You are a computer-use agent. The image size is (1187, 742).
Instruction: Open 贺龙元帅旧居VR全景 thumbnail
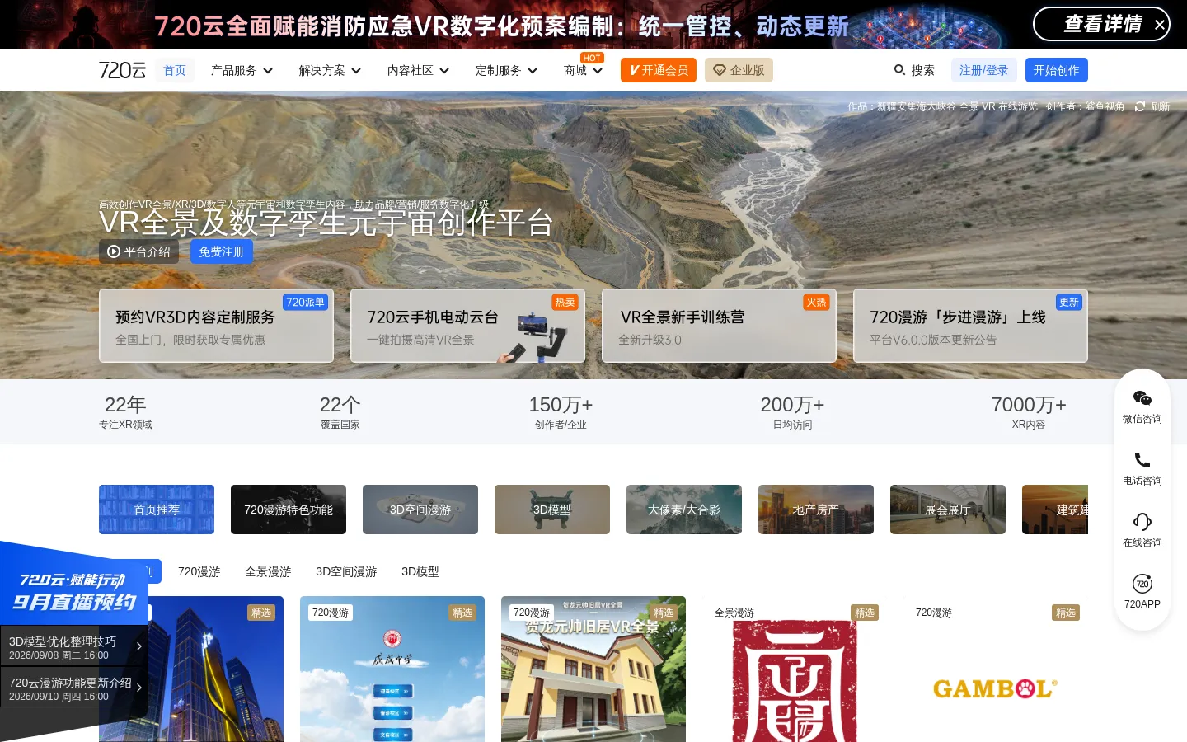coord(593,669)
